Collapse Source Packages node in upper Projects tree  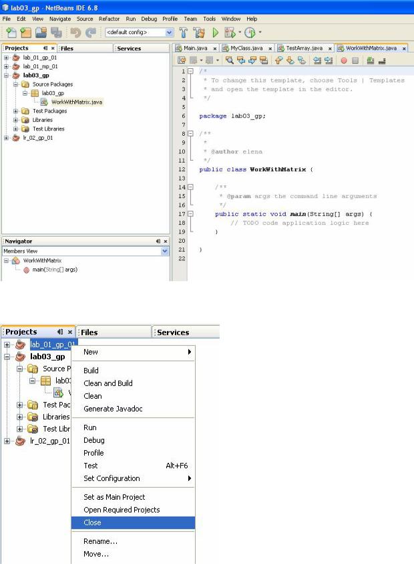coord(15,84)
